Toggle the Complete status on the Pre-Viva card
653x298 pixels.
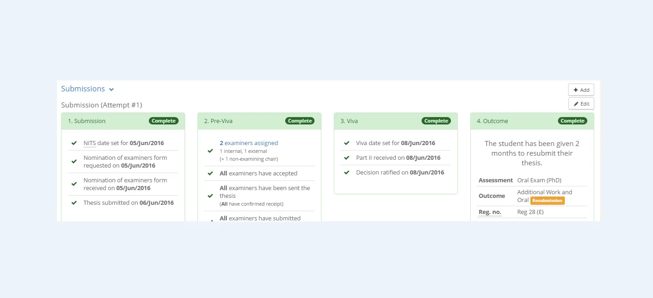point(300,121)
